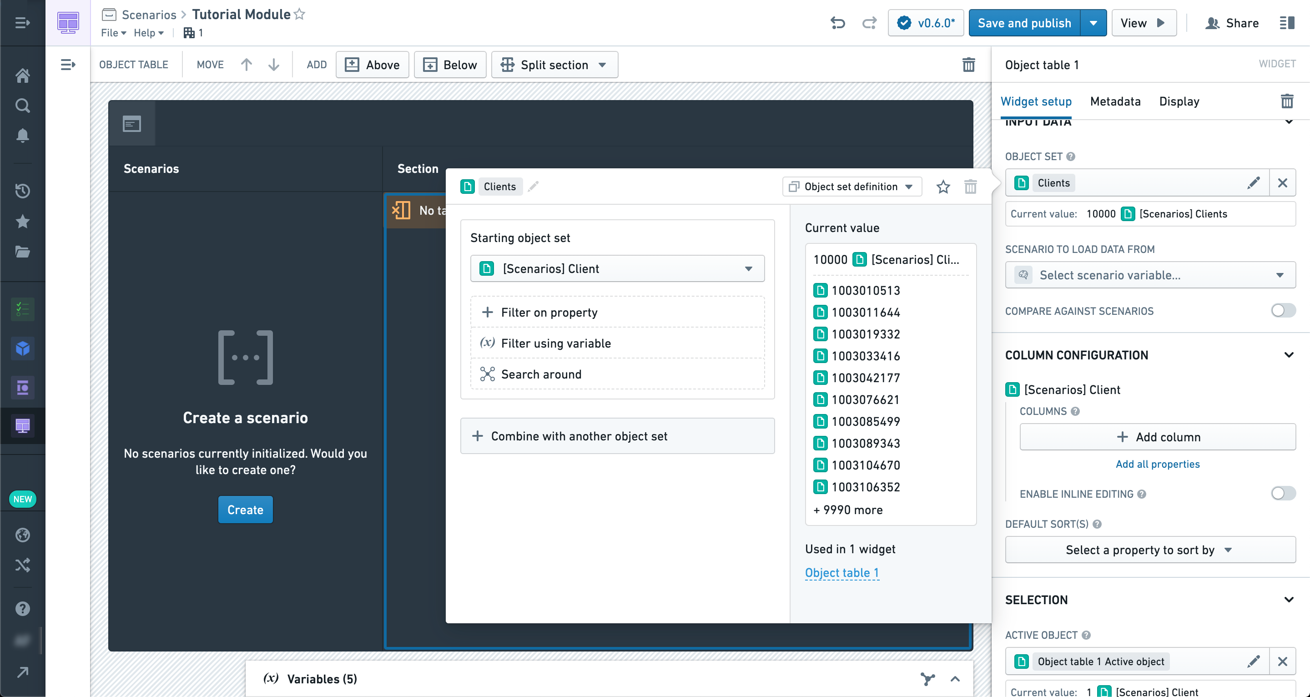Star the Tutorial Module title
Screen dimensions: 1310x697
click(x=300, y=14)
